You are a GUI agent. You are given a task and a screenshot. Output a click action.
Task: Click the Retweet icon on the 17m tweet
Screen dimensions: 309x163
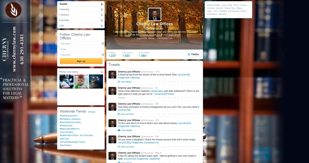coord(169,82)
